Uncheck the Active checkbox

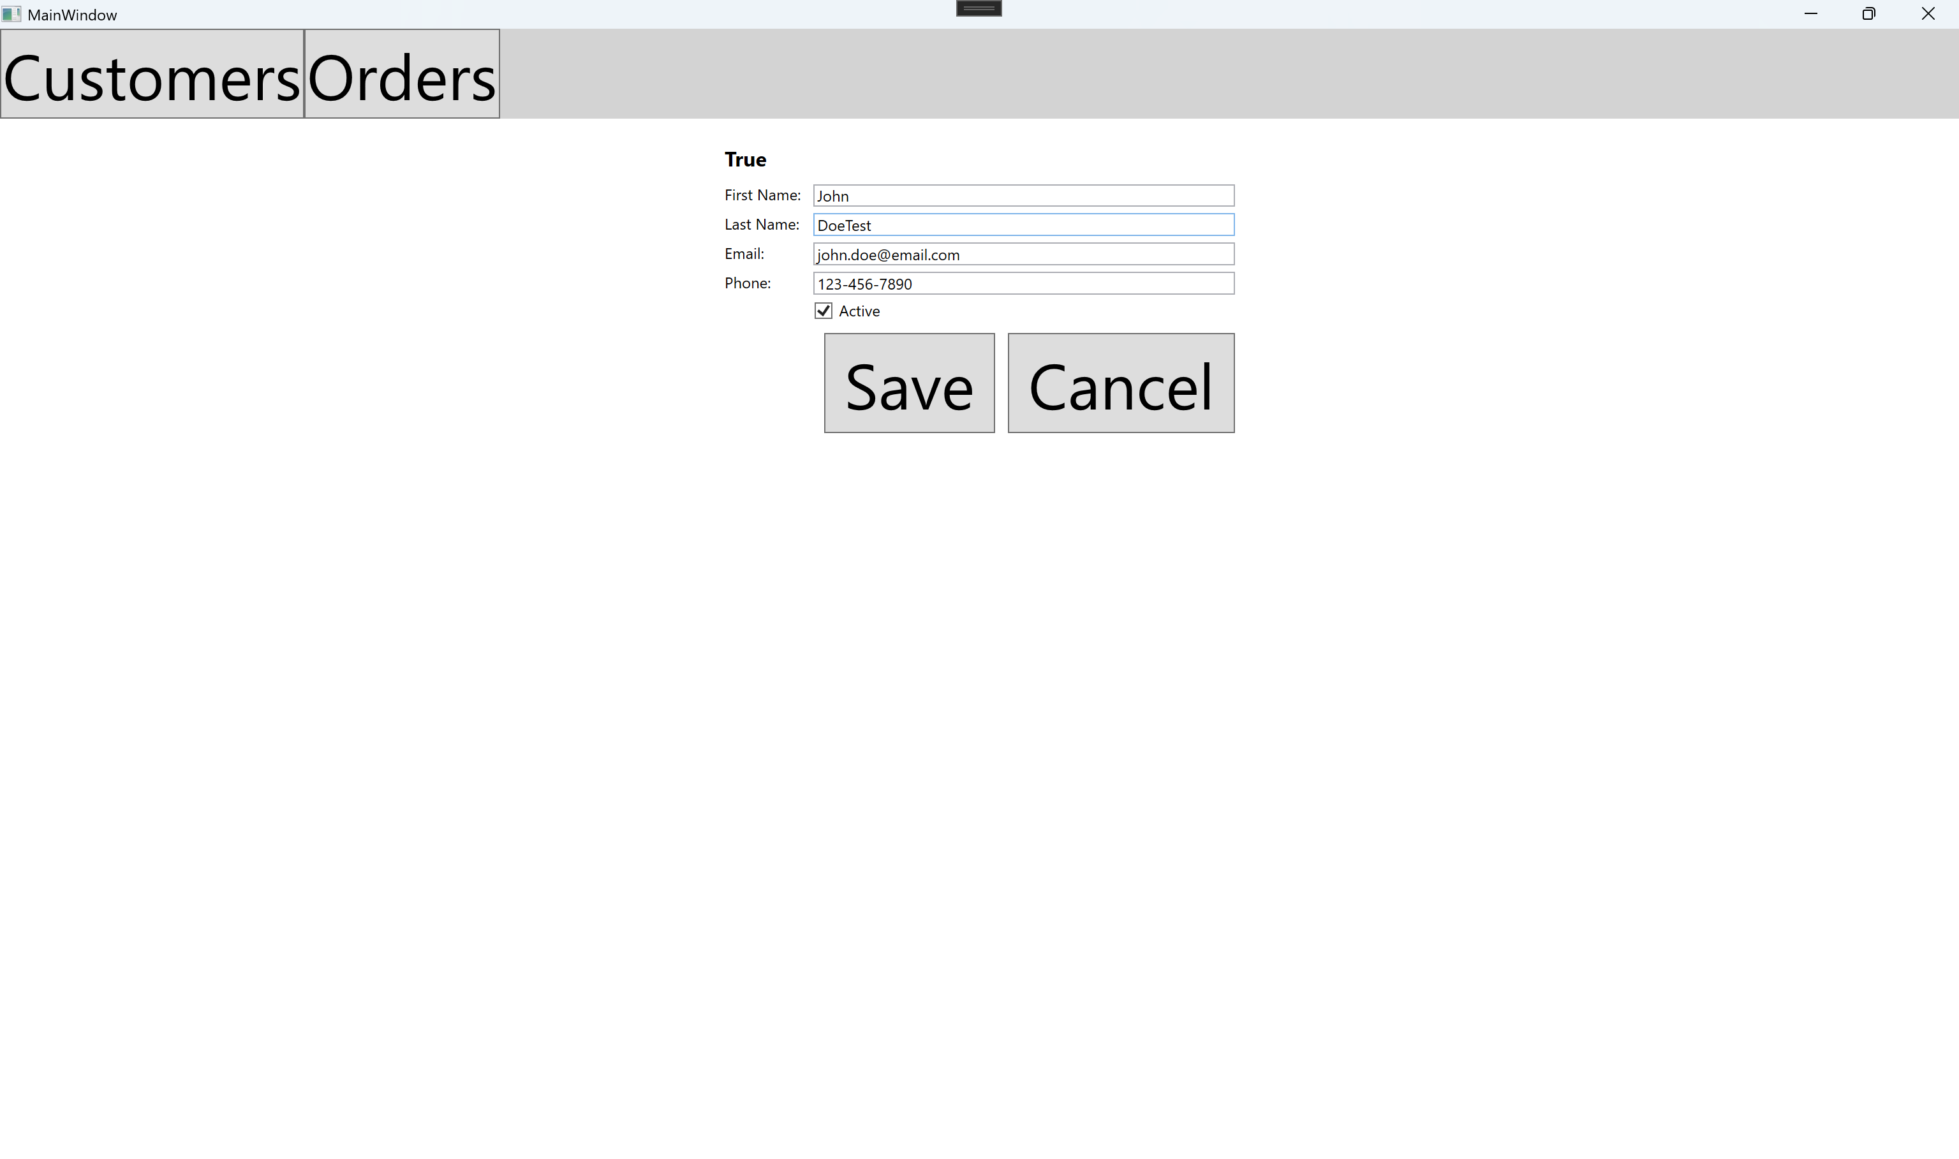click(x=823, y=311)
